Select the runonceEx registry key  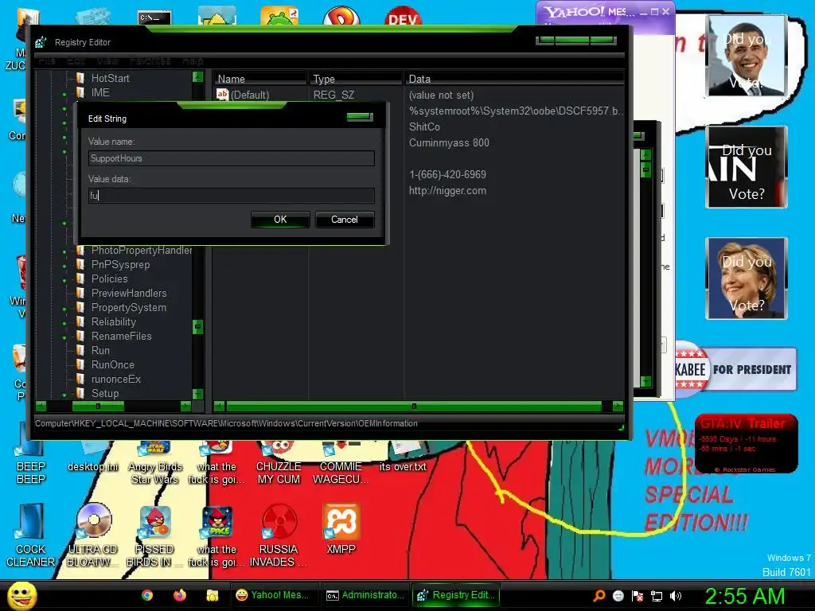pyautogui.click(x=116, y=379)
